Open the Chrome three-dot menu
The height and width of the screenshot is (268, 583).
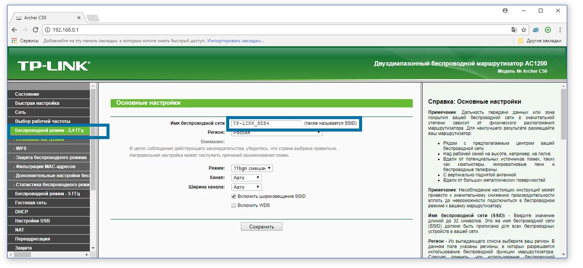pyautogui.click(x=560, y=30)
